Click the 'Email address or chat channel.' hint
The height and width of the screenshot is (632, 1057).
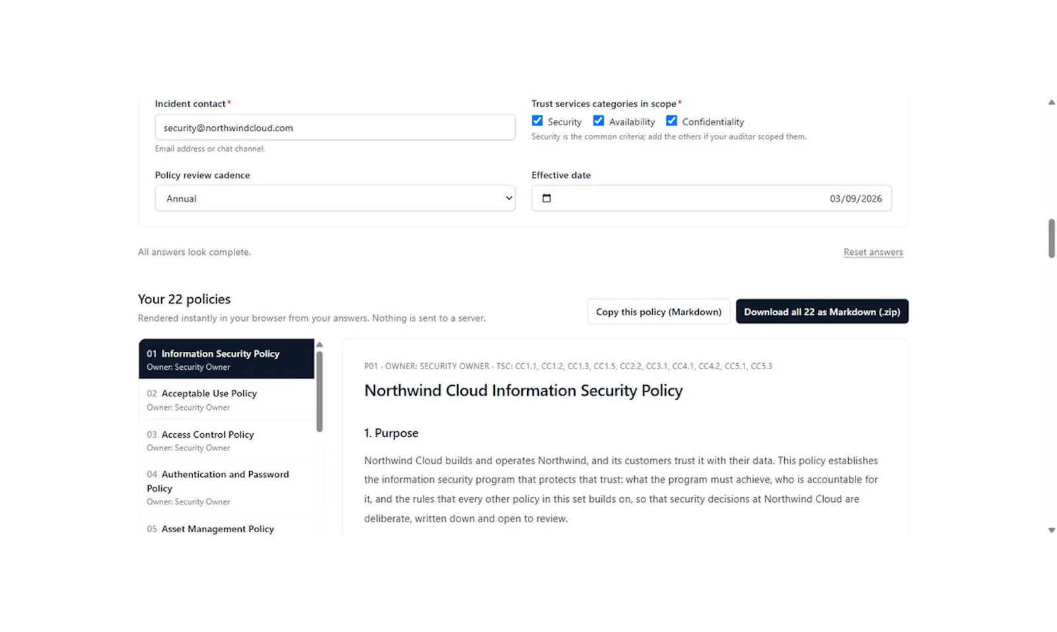click(210, 149)
